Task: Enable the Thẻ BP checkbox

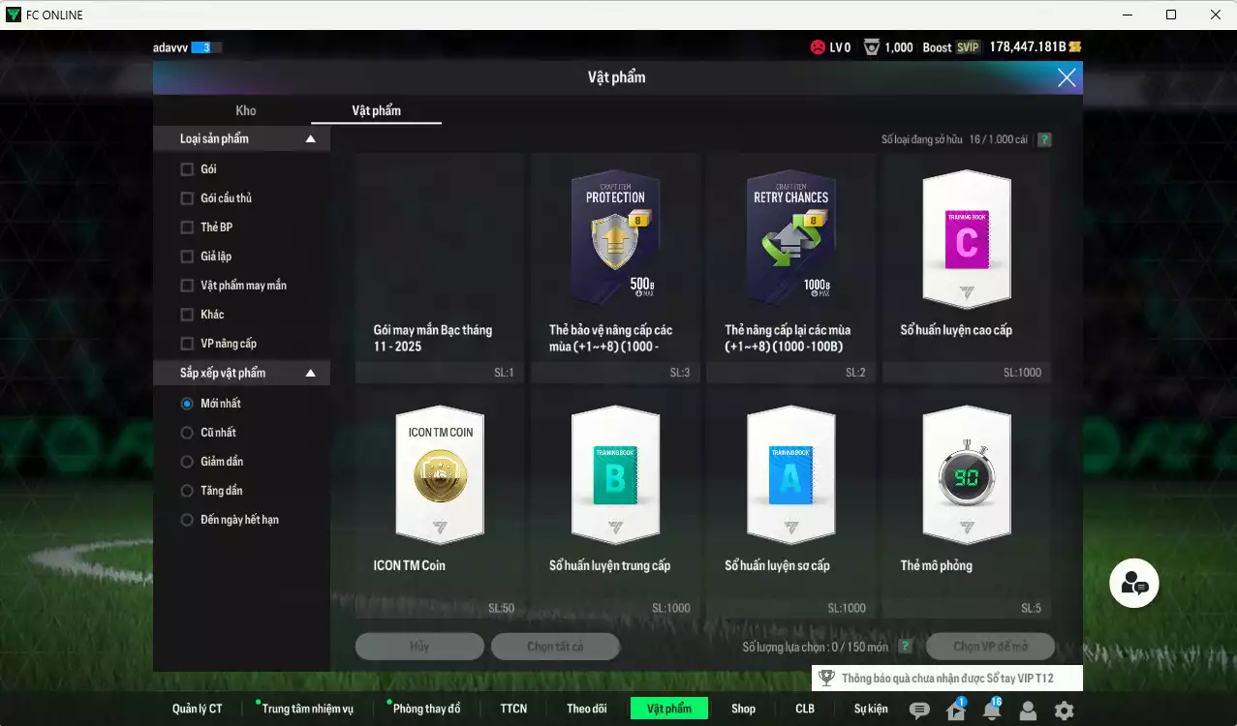Action: (187, 227)
